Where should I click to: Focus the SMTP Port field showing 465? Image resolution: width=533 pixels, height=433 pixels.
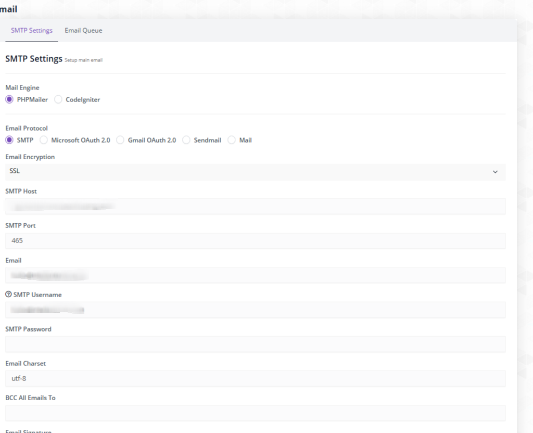tap(255, 240)
